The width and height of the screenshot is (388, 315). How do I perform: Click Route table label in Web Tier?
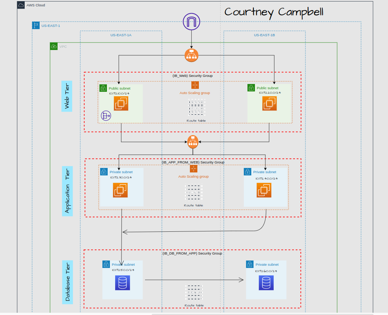pos(196,121)
